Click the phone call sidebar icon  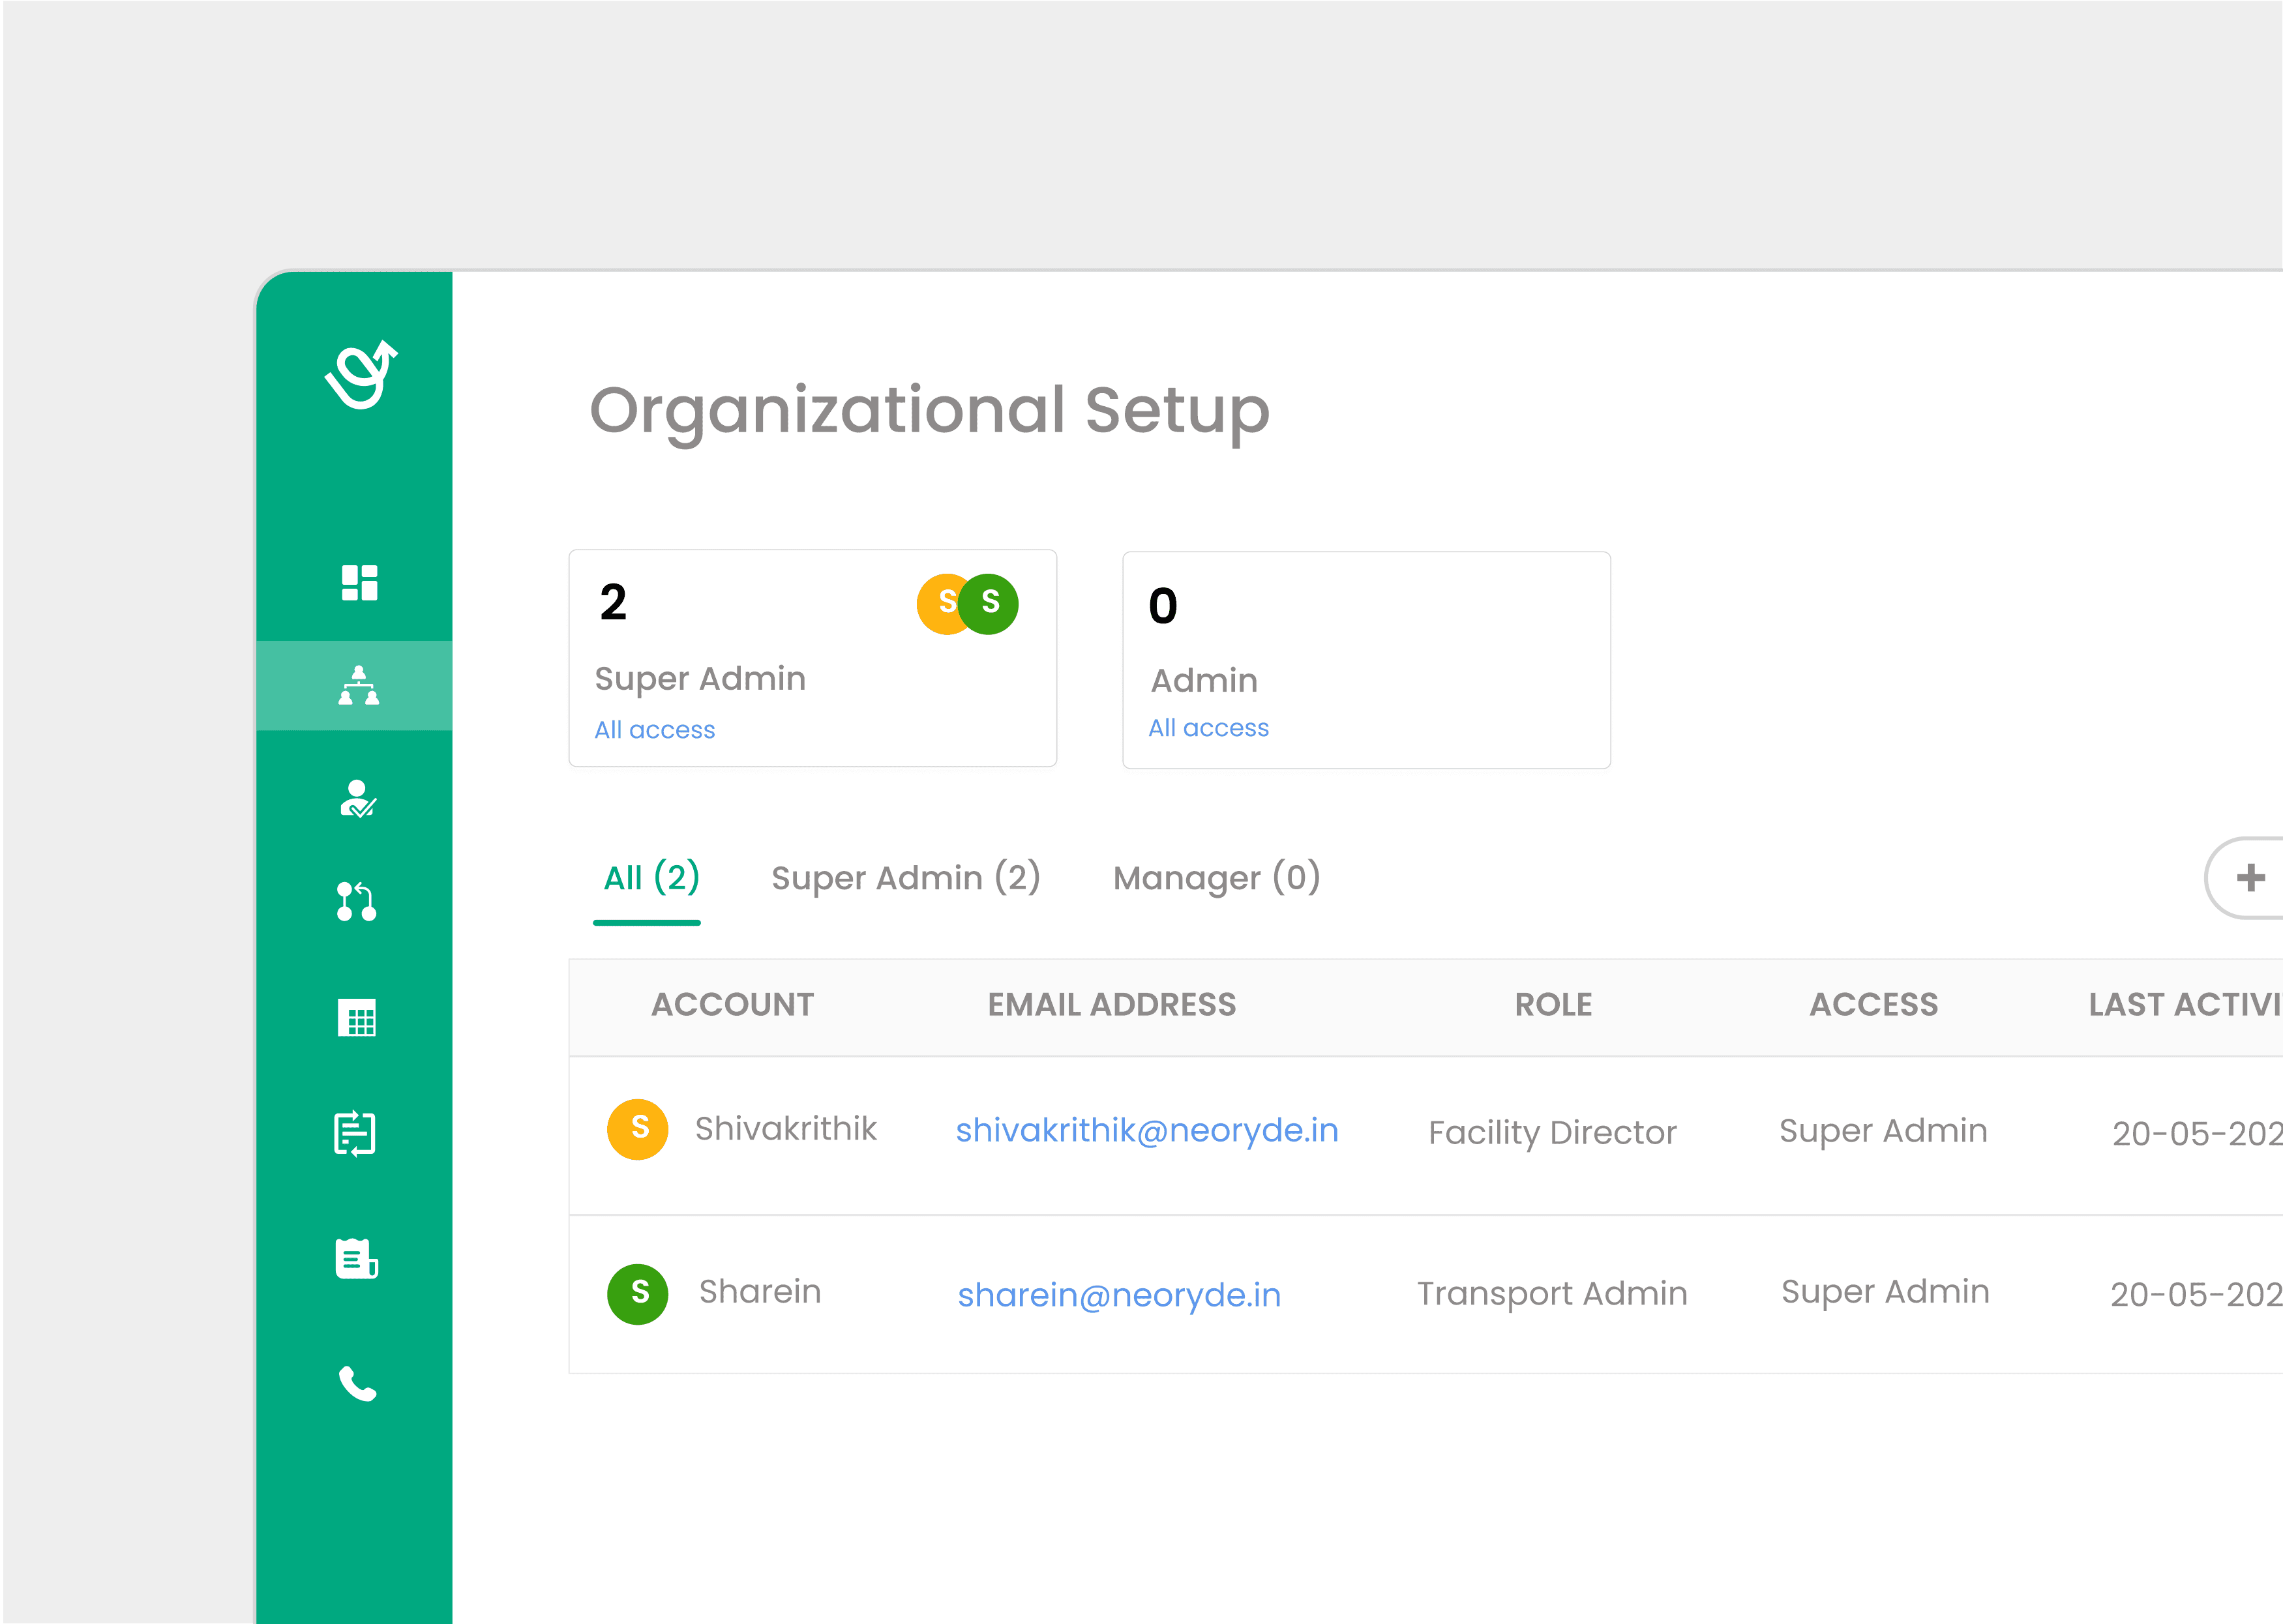click(357, 1383)
